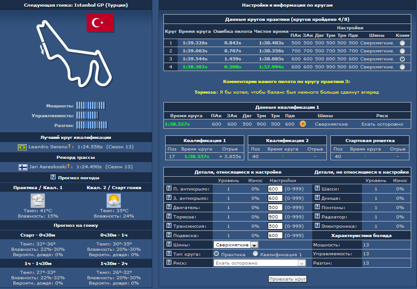Expand the Риск dropdown showing Ехать осторожно
Image resolution: width=417 pixels, height=289 pixels.
pos(302,263)
